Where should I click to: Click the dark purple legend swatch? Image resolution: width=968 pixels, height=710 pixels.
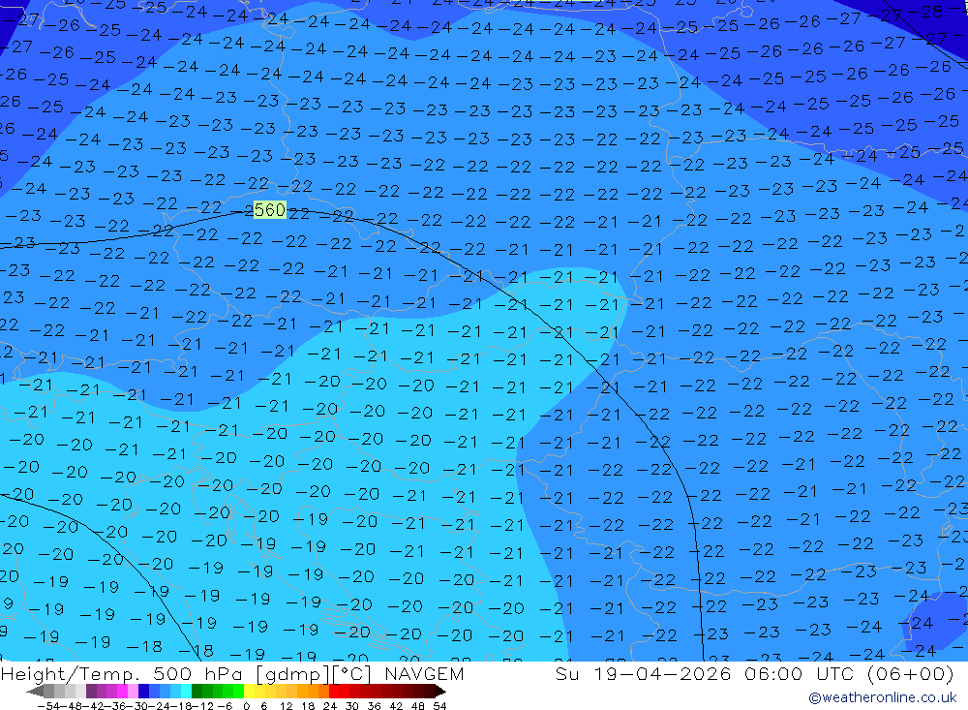tap(91, 692)
